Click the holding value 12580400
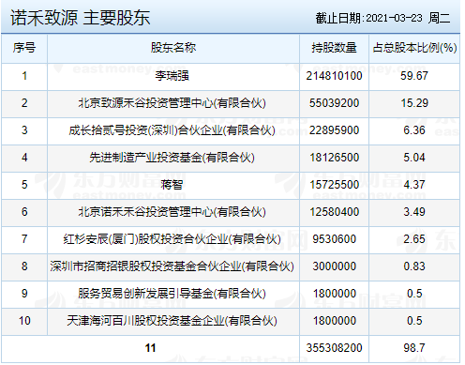This screenshot has height=365, width=465. [x=334, y=212]
